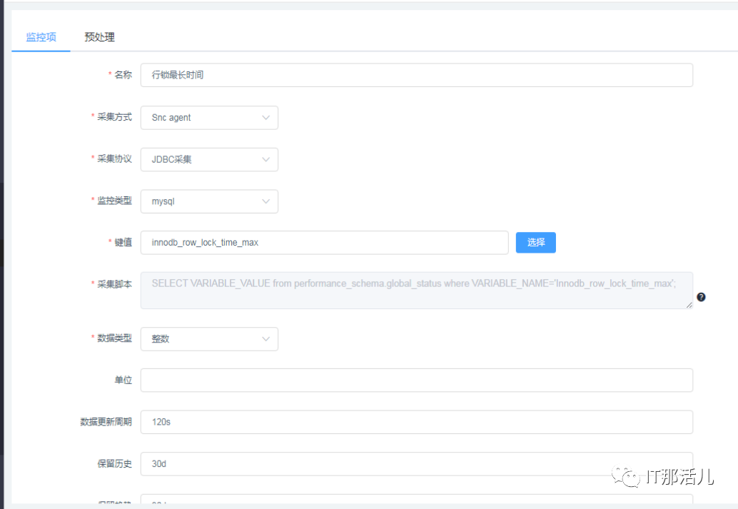
Task: Open the 监控类型 dropdown
Action: 209,201
